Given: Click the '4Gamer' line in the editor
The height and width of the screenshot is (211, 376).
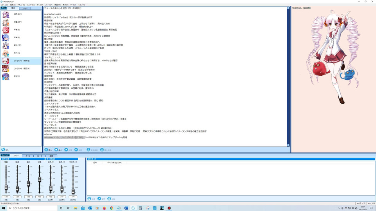Looking at the screenshot, I should point(48,134).
